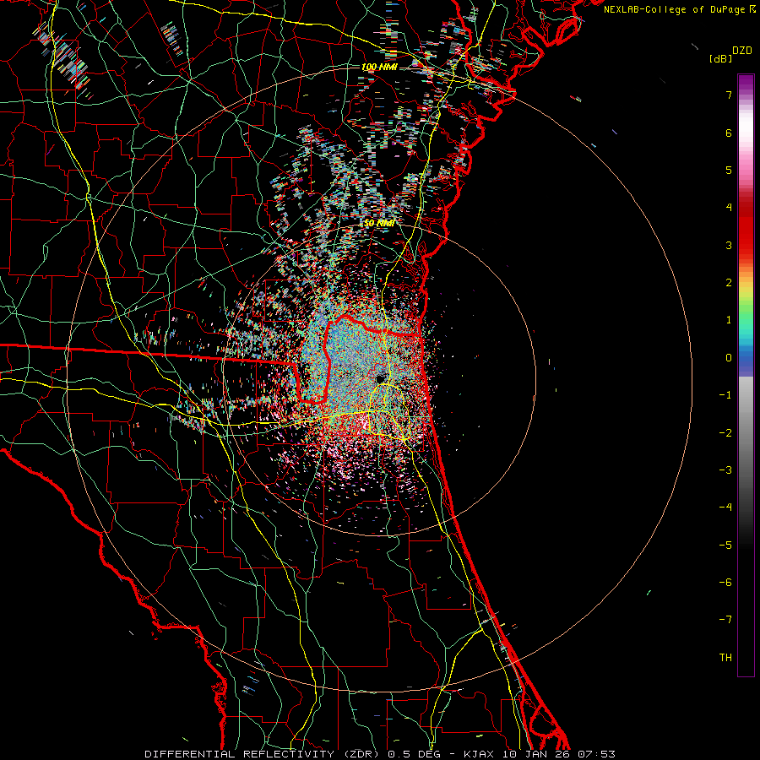Click the color scale value 0
Viewport: 760px width, 760px height.
pyautogui.click(x=729, y=358)
